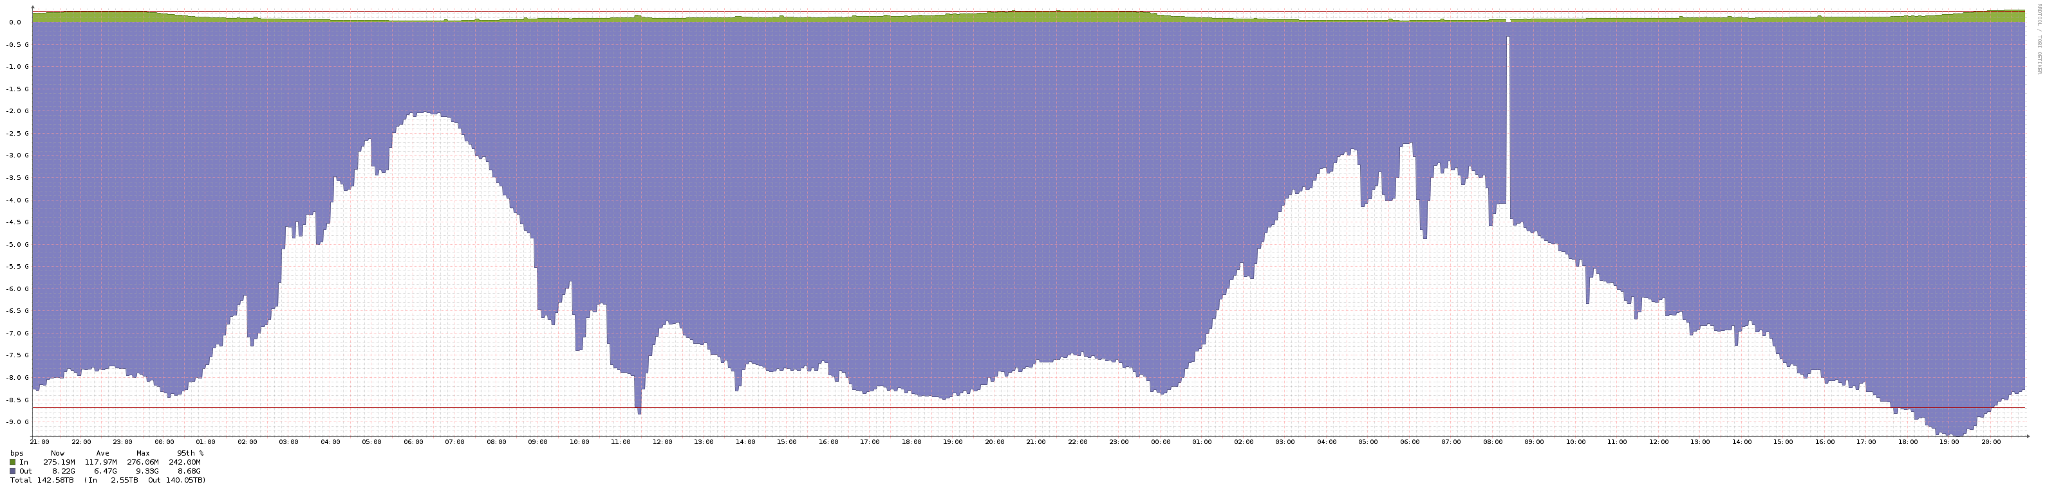Click the 0.0 y-axis label
Viewport: 2045px width, 489px height.
click(x=15, y=22)
